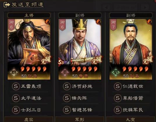The width and height of the screenshot is (156, 122).
Task: Select the 草船借箭 skill entry
Action: (131, 98)
